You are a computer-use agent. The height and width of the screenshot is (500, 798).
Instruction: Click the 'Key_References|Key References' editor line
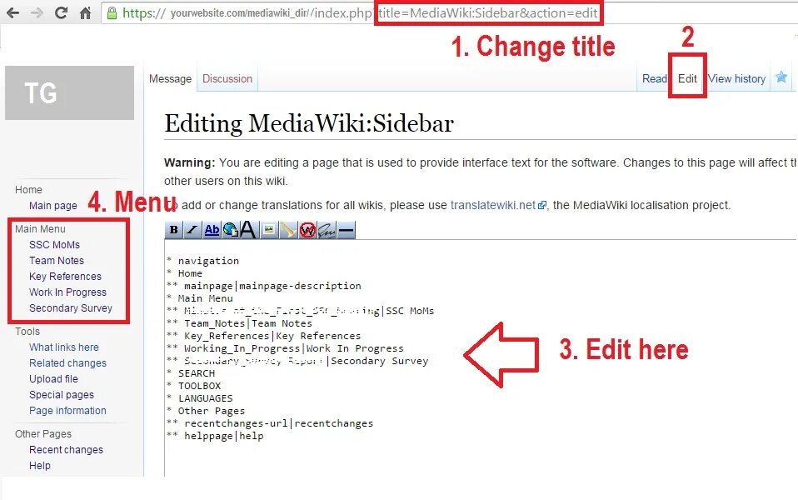(264, 336)
